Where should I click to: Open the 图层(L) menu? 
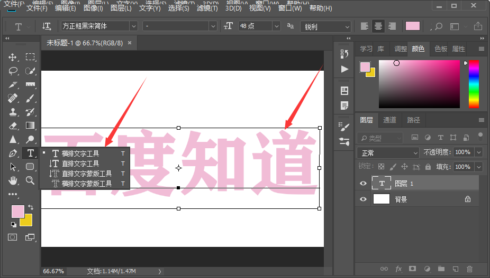click(x=121, y=8)
